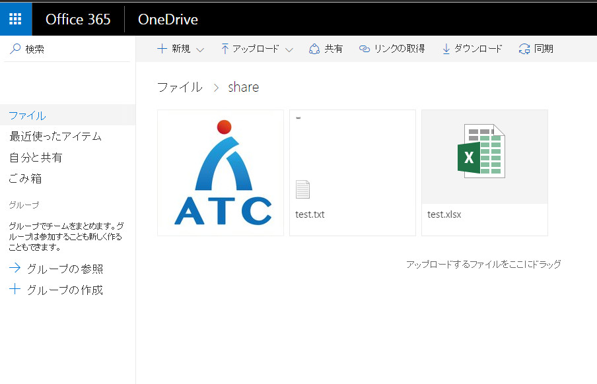Click the search magnifier icon
The width and height of the screenshot is (597, 384).
coord(15,49)
